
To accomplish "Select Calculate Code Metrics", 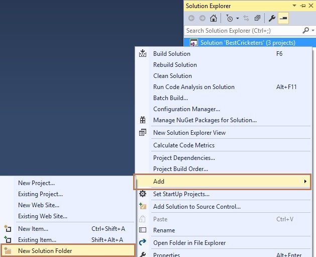I will pyautogui.click(x=224, y=145).
